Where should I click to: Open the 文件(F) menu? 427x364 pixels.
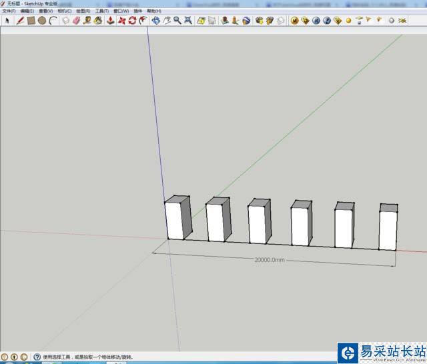point(9,11)
